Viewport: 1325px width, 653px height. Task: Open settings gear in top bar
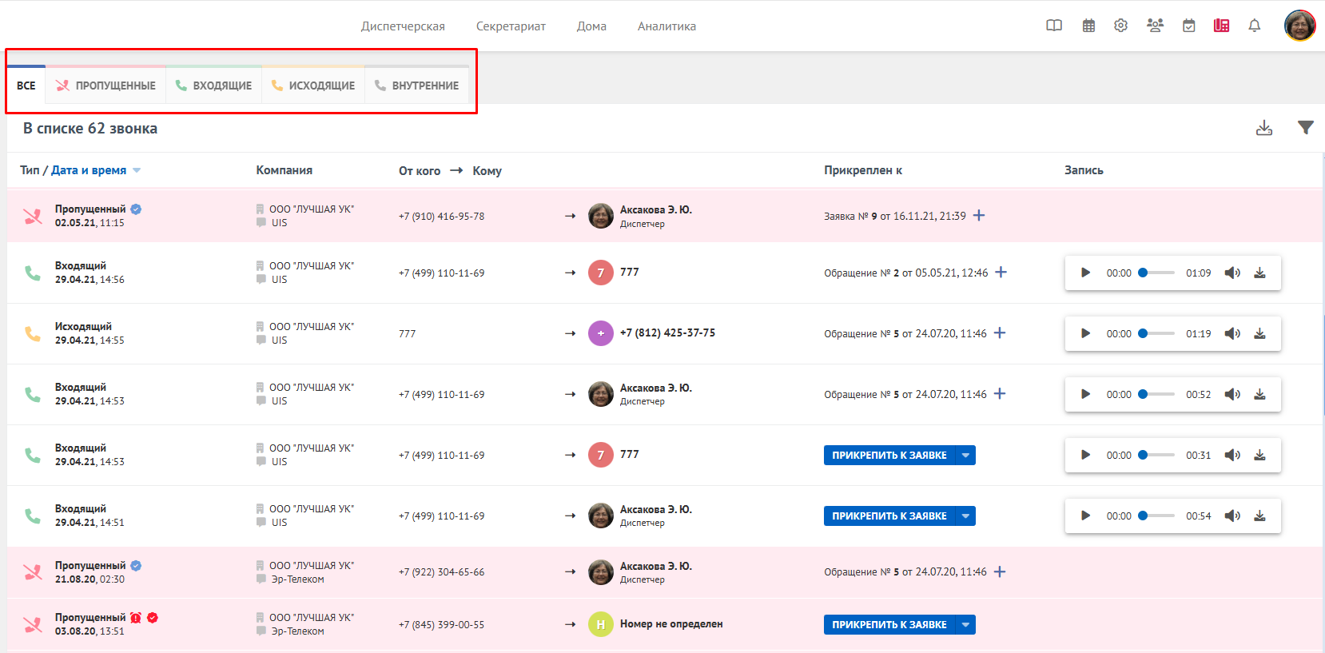(x=1121, y=26)
